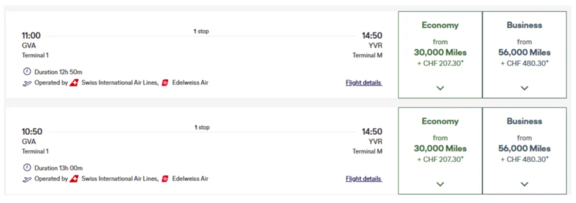Viewport: 576px width, 203px height.
Task: Click the airplane icon on the 10:50 flight
Action: point(27,179)
